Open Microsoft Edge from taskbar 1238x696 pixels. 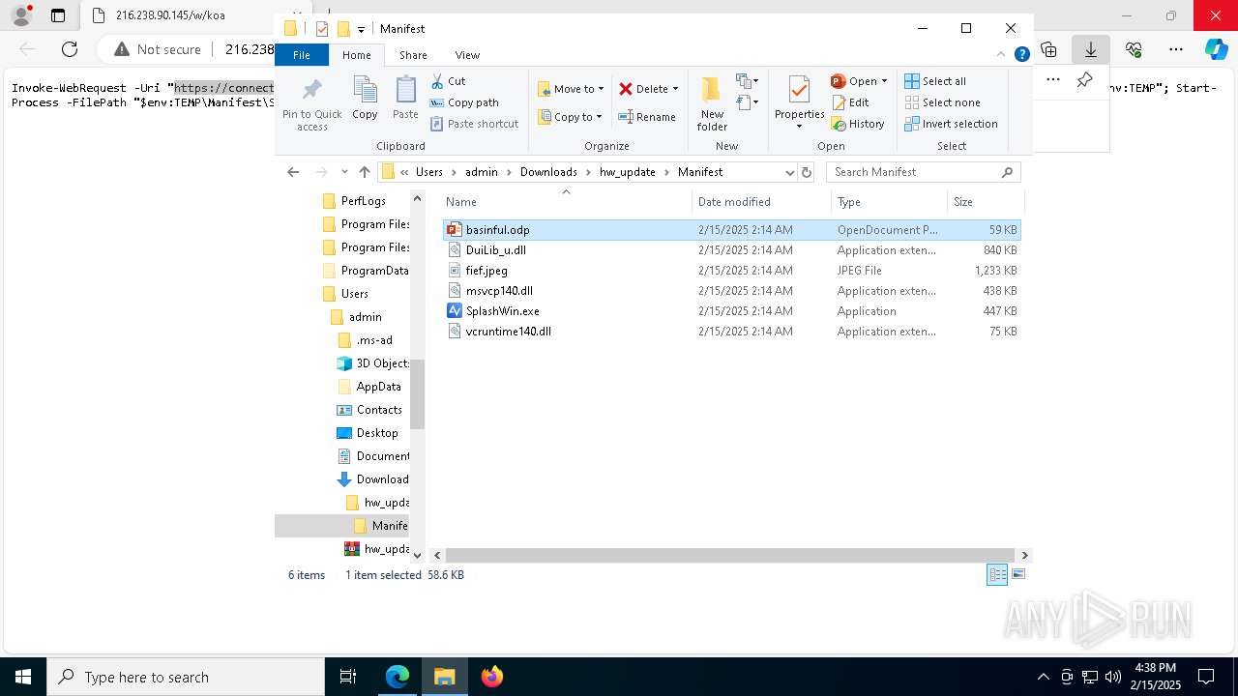pos(398,677)
